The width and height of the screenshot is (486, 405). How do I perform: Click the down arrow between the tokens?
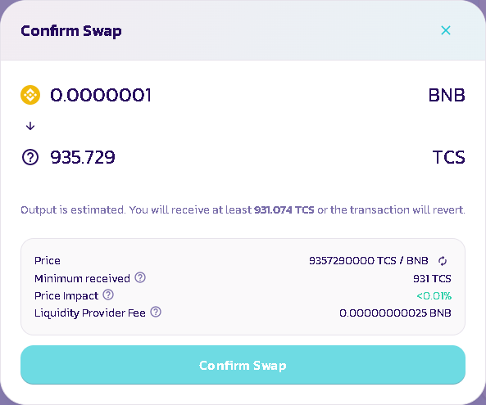(x=30, y=126)
